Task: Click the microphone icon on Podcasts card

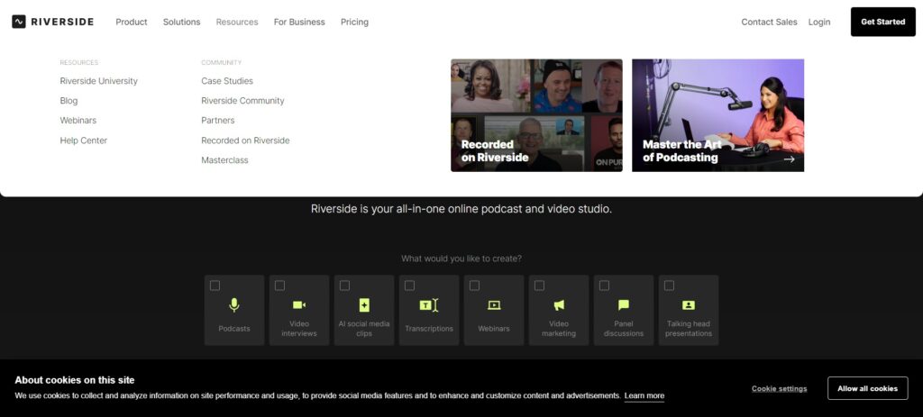Action: [234, 304]
